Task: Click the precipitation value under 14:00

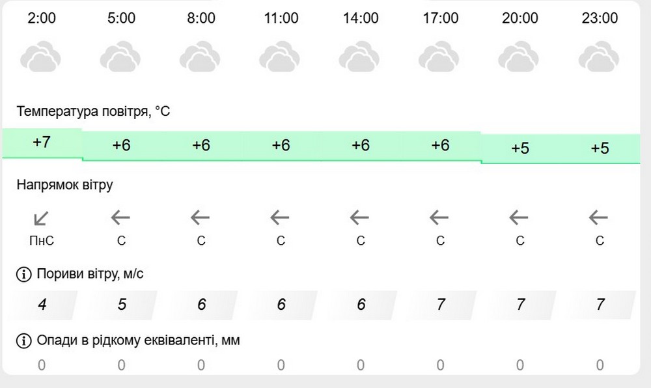Action: coord(361,365)
